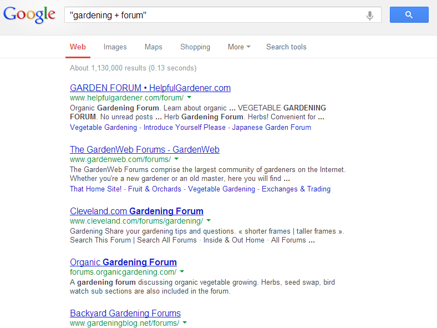
Task: Open arrow next to gardeningblog.net URL
Action: (185, 322)
